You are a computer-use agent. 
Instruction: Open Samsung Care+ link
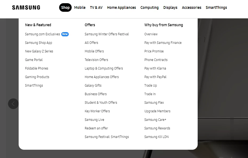click(155, 120)
